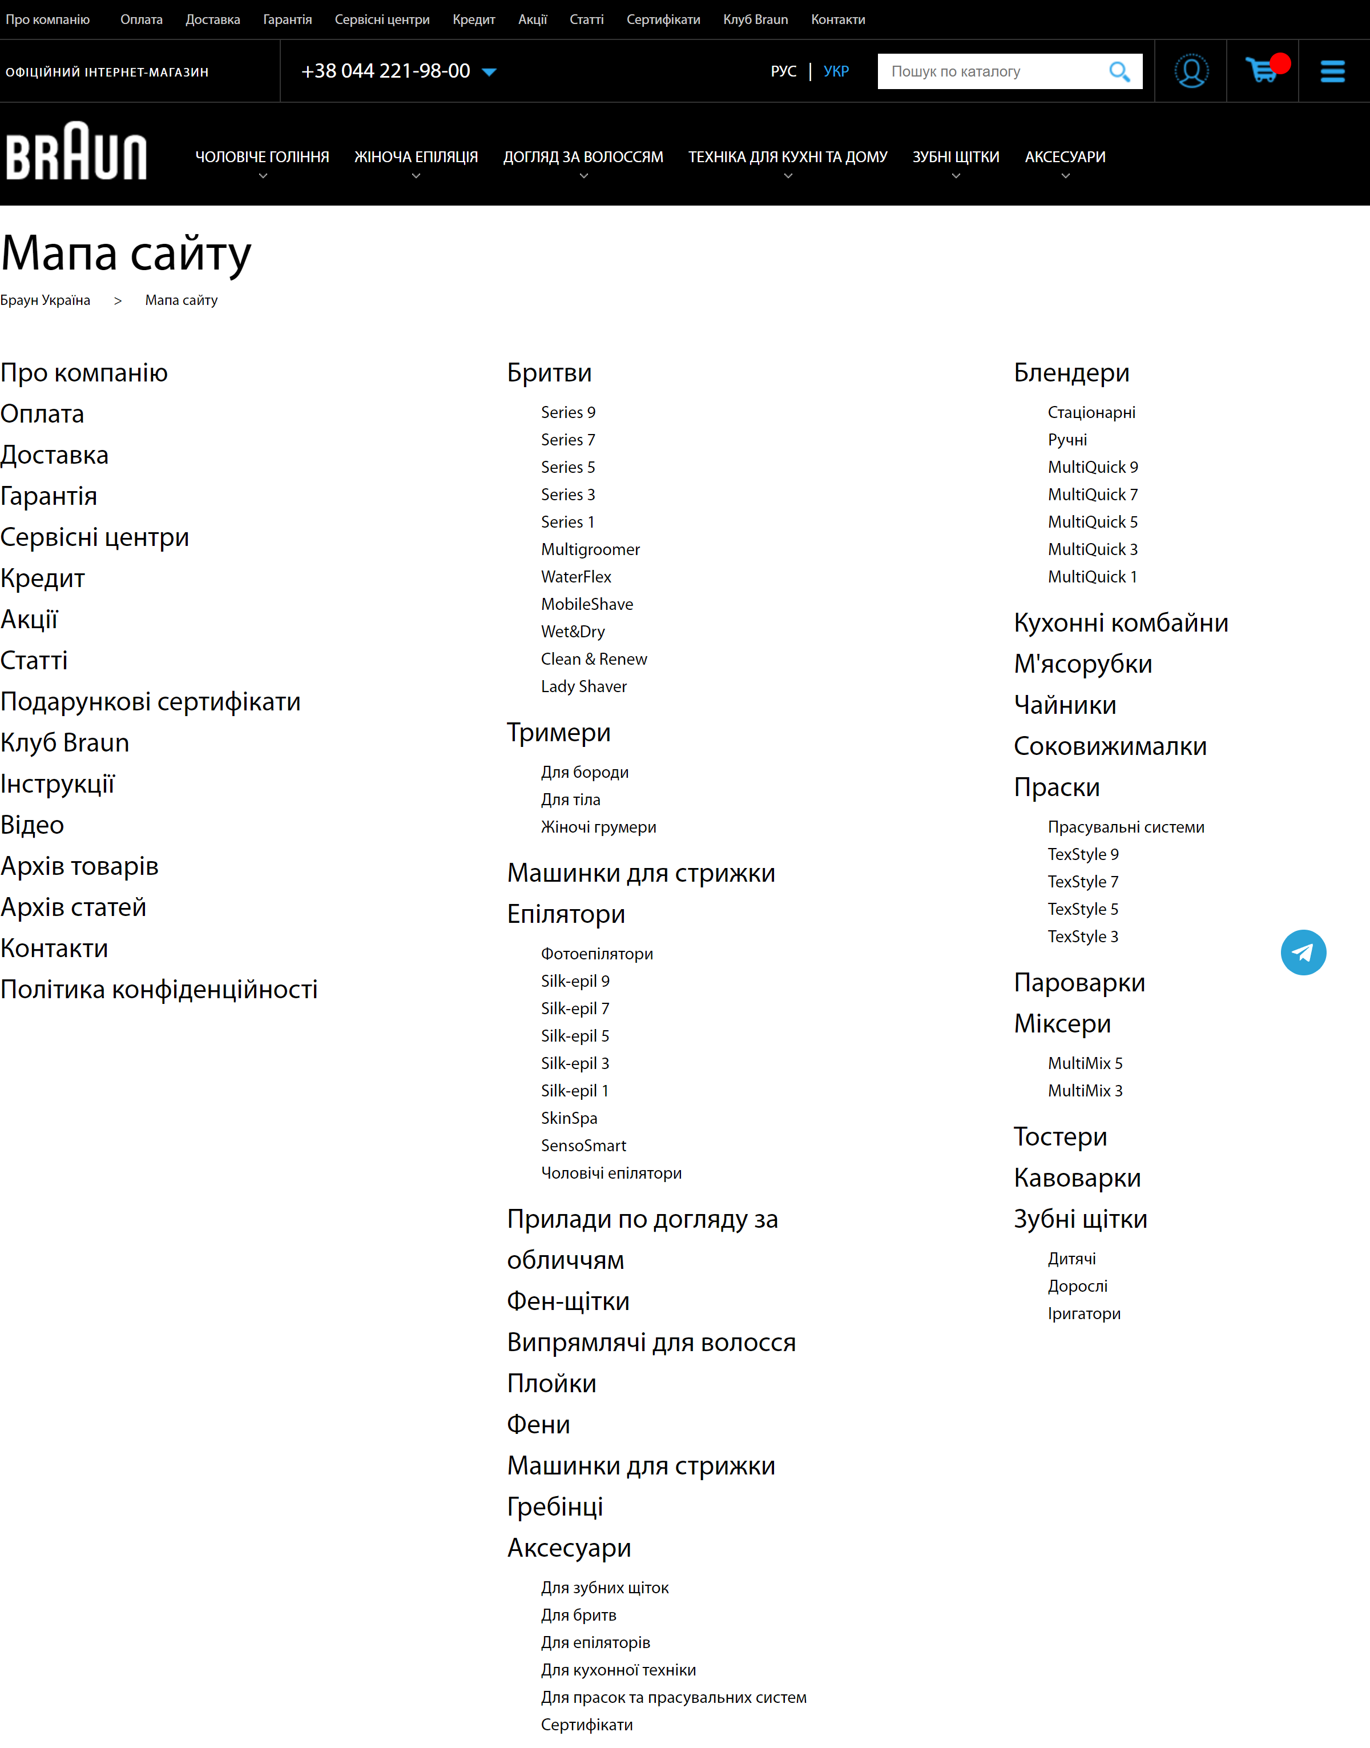The image size is (1370, 1748).
Task: Select УКР language option
Action: click(837, 71)
